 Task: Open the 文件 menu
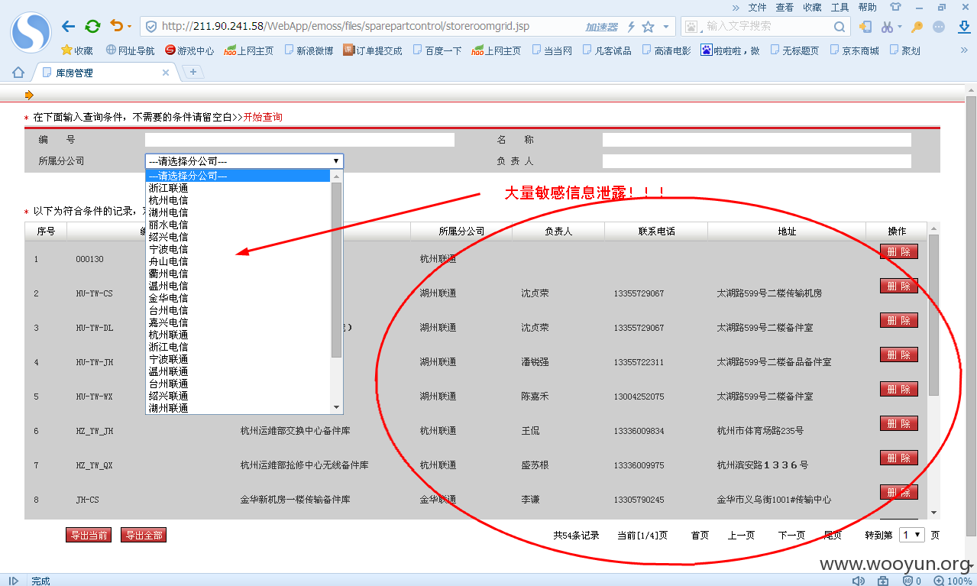click(757, 7)
